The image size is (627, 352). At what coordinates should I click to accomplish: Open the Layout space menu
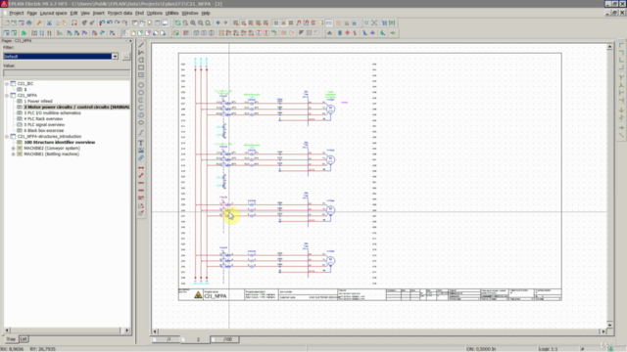point(54,13)
